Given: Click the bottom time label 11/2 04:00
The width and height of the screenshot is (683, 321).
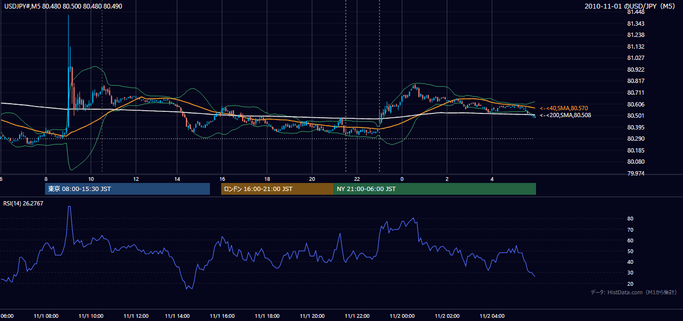Looking at the screenshot, I should pos(492,316).
